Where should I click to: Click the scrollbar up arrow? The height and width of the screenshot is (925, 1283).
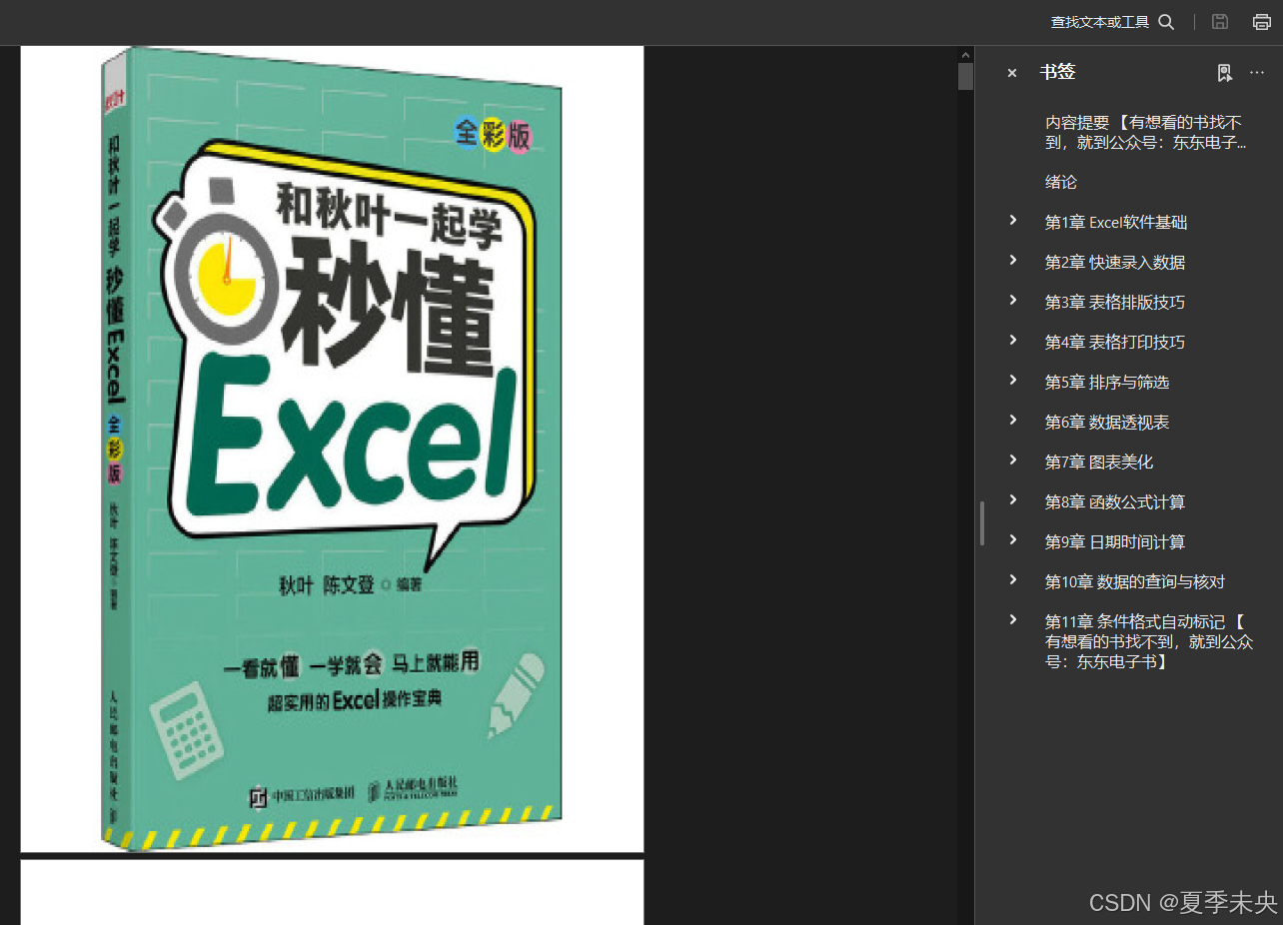pyautogui.click(x=965, y=54)
